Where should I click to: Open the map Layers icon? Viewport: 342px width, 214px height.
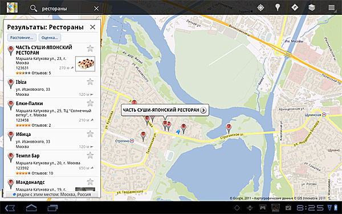click(x=312, y=7)
